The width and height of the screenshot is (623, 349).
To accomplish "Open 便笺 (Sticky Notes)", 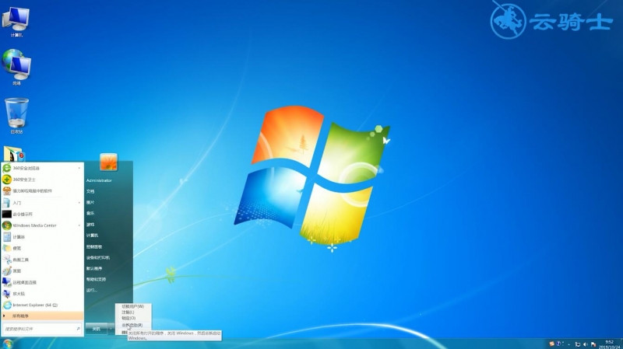I will [x=42, y=248].
